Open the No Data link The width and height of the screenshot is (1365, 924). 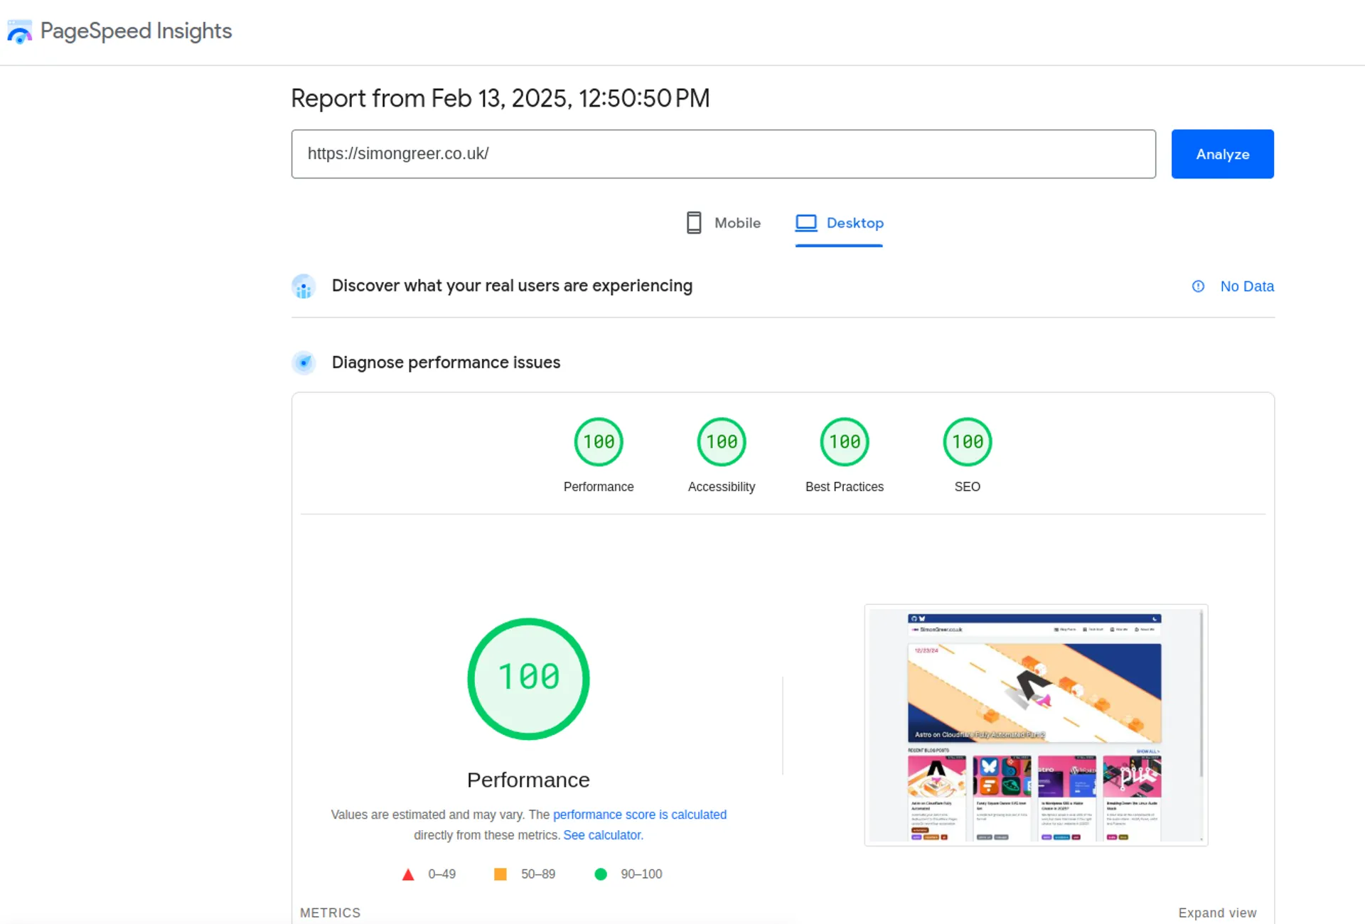pyautogui.click(x=1247, y=286)
